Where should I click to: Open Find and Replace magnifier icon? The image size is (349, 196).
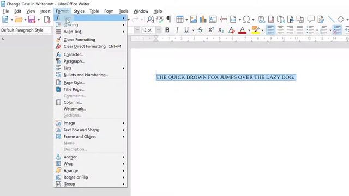pyautogui.click(x=151, y=20)
